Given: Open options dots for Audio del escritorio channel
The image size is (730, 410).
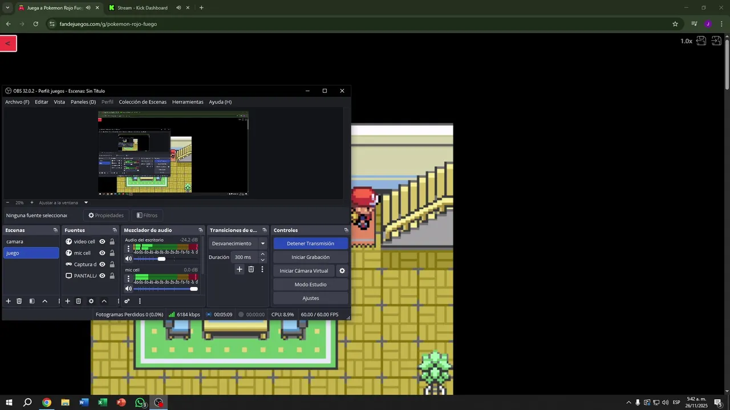Looking at the screenshot, I should coord(128,249).
